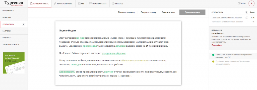
Task: Click the highlighted word «очевидно»
Action: click(76, 65)
